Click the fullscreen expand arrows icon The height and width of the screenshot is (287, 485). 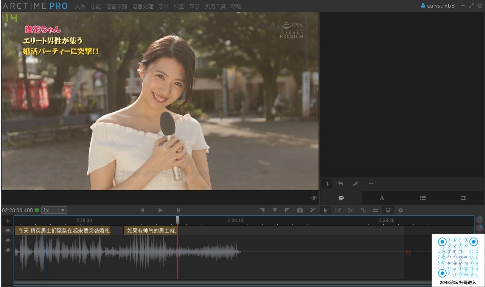coord(471,6)
